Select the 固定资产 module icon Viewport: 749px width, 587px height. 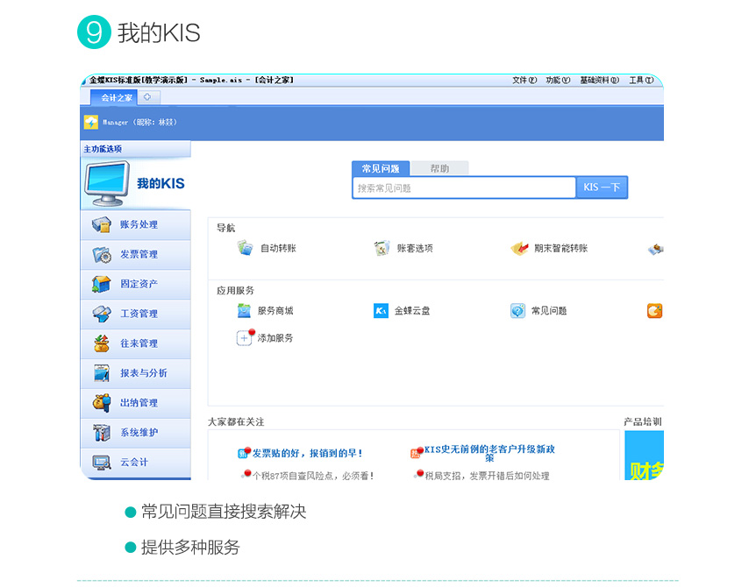(102, 285)
